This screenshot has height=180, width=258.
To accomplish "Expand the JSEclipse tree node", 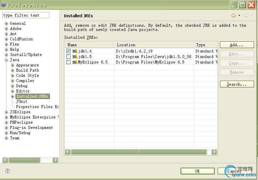I will click(x=6, y=112).
